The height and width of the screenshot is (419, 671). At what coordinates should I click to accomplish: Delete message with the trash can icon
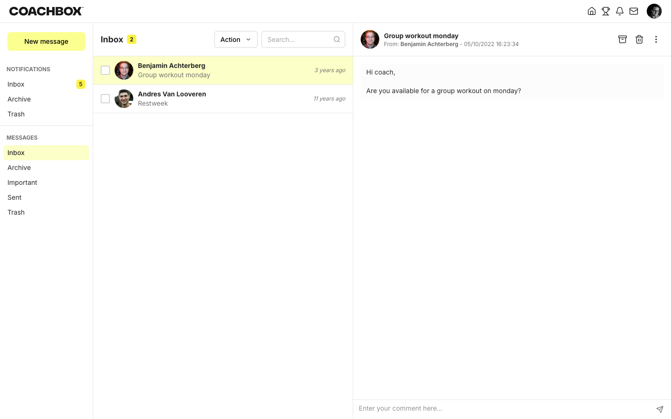639,40
